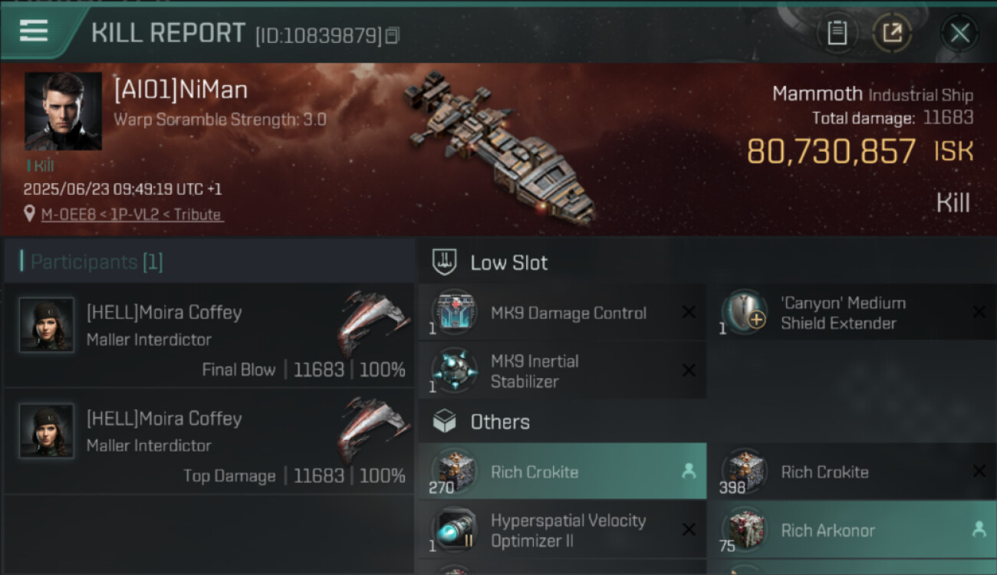997x575 pixels.
Task: Click the Low Slot section header
Action: [508, 263]
